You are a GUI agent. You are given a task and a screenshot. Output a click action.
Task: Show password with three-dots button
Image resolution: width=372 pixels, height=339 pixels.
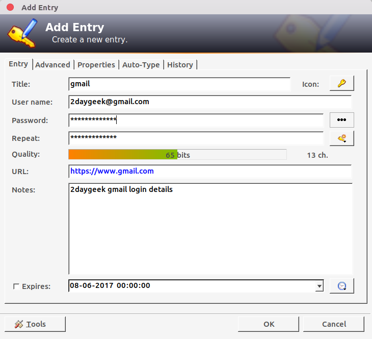point(341,120)
